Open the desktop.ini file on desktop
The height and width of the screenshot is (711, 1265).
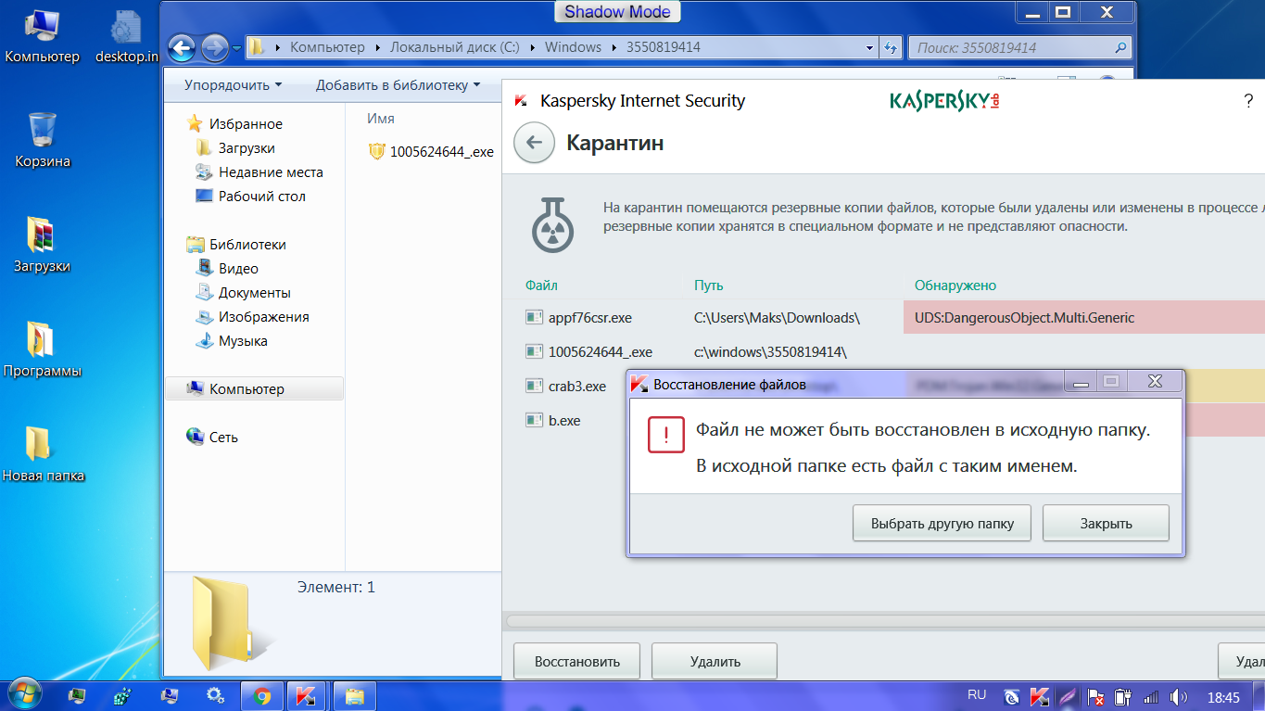pos(127,37)
